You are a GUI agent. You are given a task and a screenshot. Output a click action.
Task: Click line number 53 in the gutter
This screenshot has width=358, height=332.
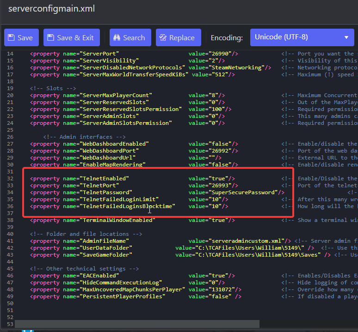[x=10, y=324]
